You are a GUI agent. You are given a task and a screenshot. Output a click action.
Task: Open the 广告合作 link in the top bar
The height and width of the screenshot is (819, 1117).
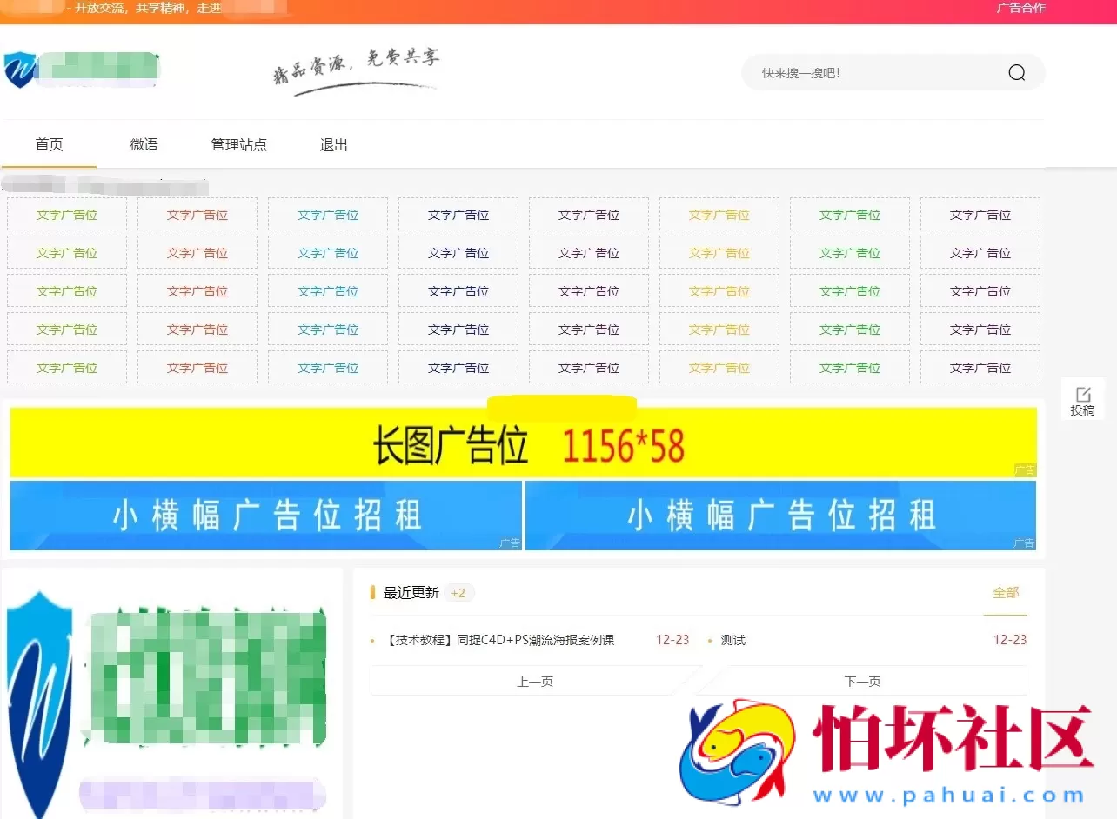1020,9
